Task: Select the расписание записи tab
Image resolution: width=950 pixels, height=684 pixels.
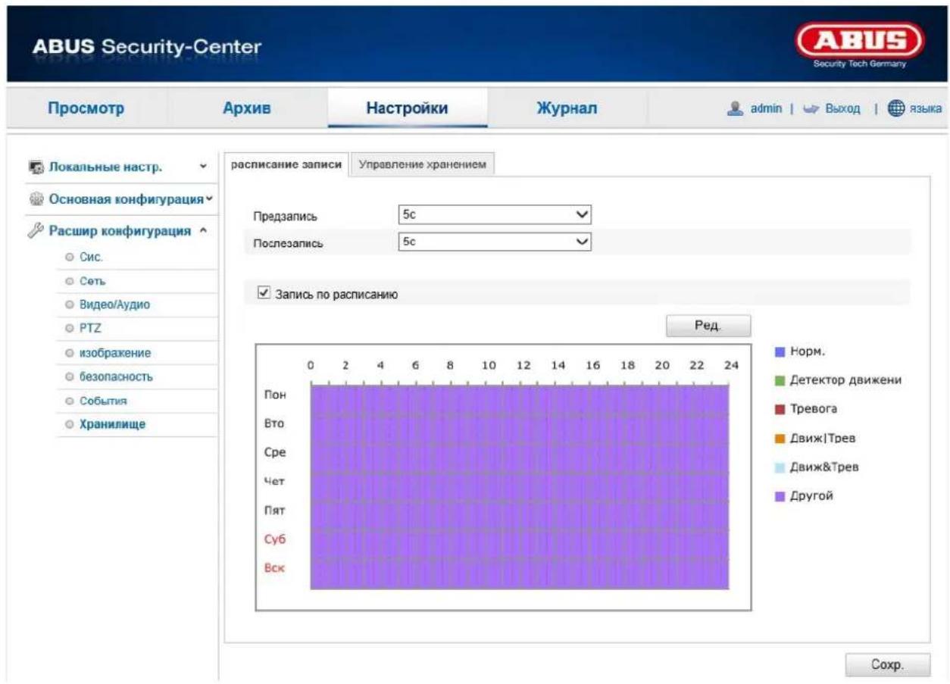Action: (x=286, y=164)
